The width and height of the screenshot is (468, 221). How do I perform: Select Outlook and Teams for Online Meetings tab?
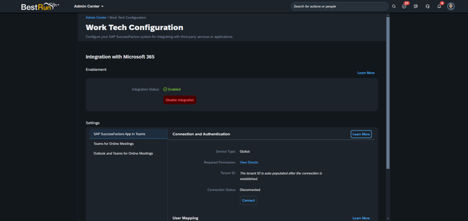128,154
